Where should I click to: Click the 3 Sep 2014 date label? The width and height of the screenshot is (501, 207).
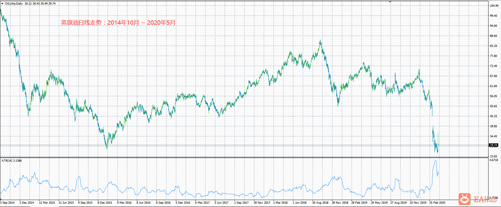[x=7, y=202]
